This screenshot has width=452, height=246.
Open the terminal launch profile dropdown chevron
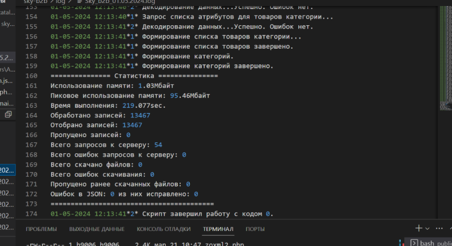pyautogui.click(x=428, y=229)
